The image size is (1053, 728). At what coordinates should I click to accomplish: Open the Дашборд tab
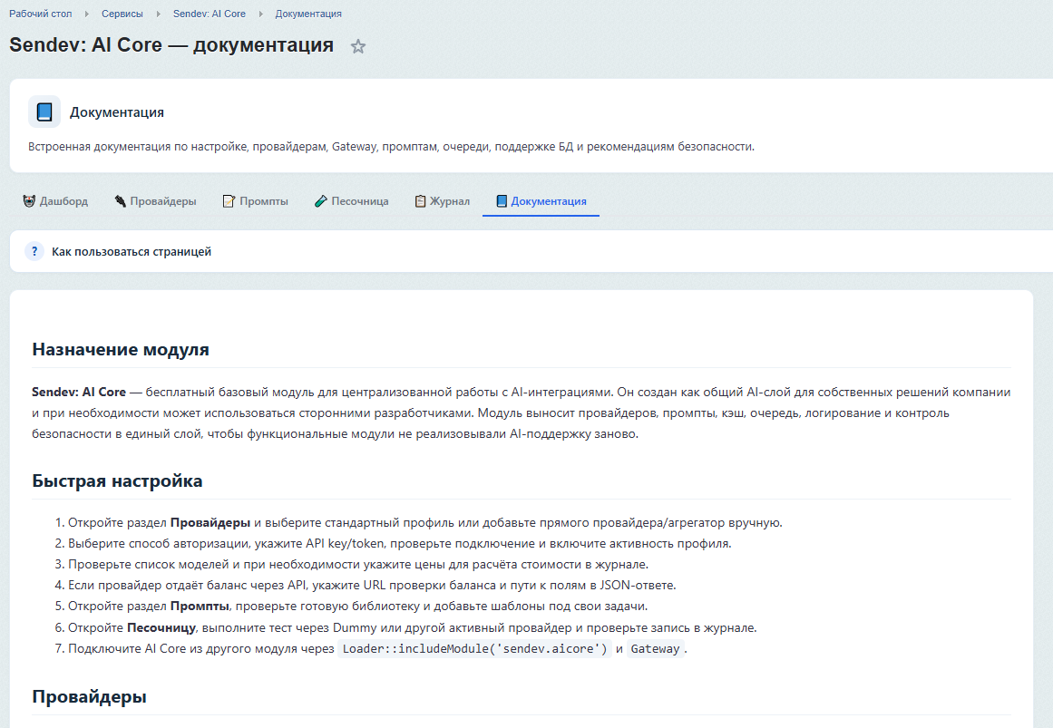(55, 200)
